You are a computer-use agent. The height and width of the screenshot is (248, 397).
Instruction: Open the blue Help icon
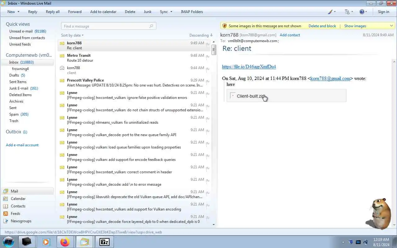(362, 12)
